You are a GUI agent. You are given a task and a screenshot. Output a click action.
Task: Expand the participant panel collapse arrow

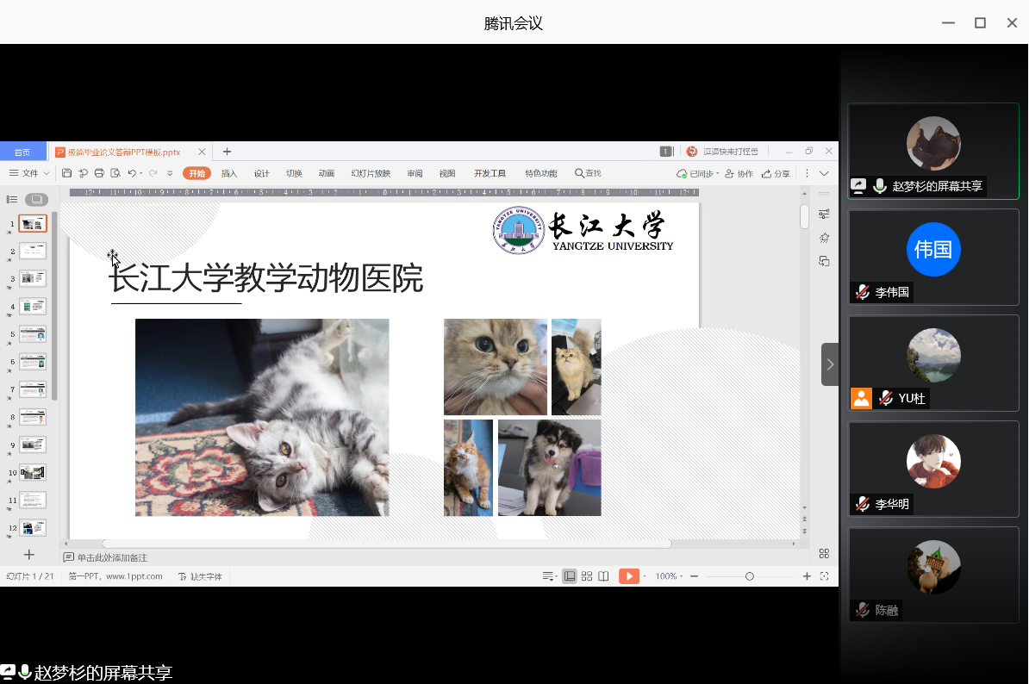coord(830,364)
